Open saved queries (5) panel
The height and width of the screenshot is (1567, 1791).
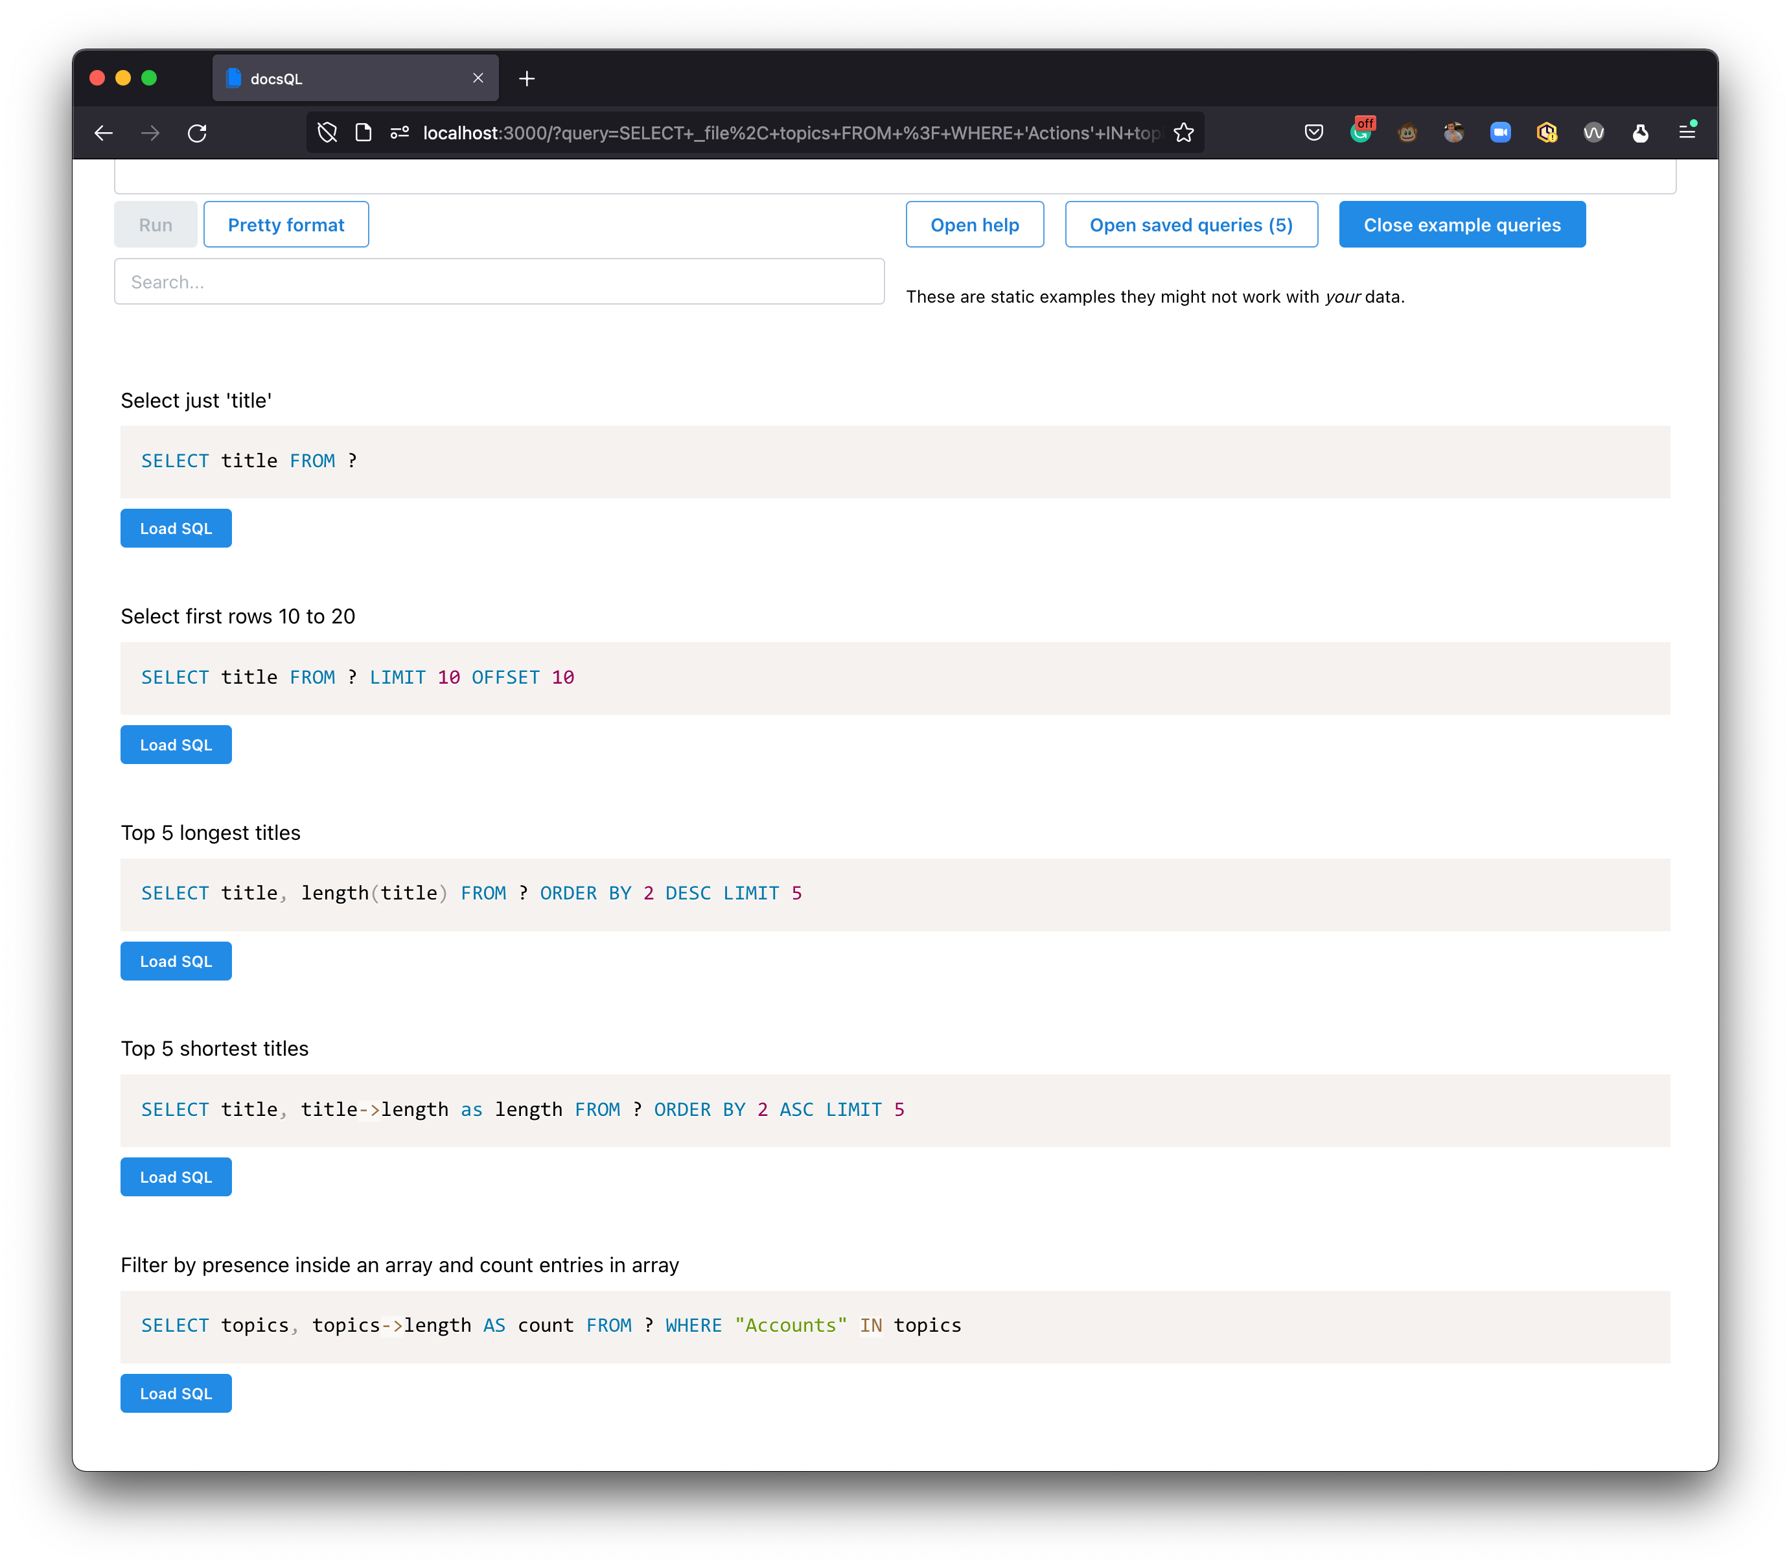tap(1190, 225)
